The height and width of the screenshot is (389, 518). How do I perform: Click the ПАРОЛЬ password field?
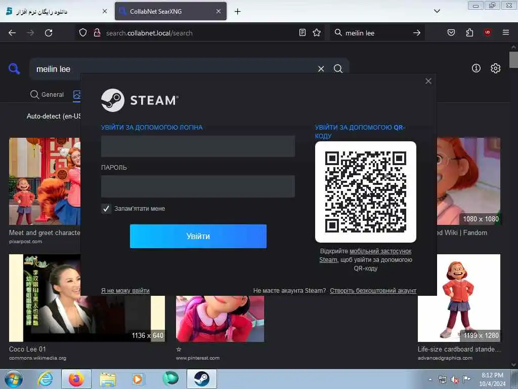198,186
